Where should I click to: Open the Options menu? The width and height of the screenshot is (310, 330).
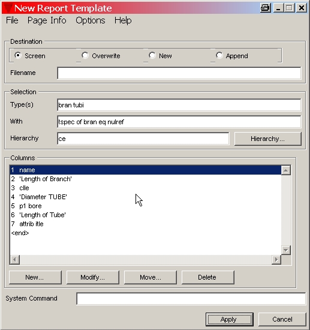(91, 20)
